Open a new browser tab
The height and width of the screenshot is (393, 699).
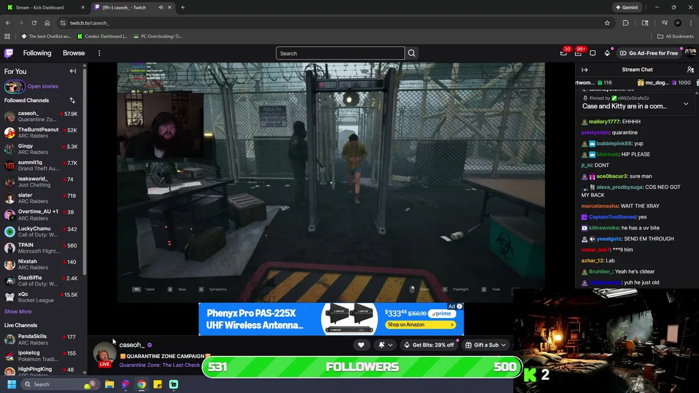coord(182,8)
